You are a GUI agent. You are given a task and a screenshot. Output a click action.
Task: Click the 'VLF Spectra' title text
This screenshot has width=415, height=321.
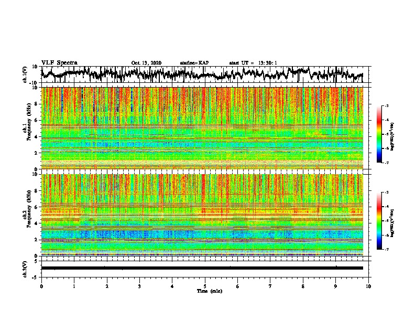[59, 63]
